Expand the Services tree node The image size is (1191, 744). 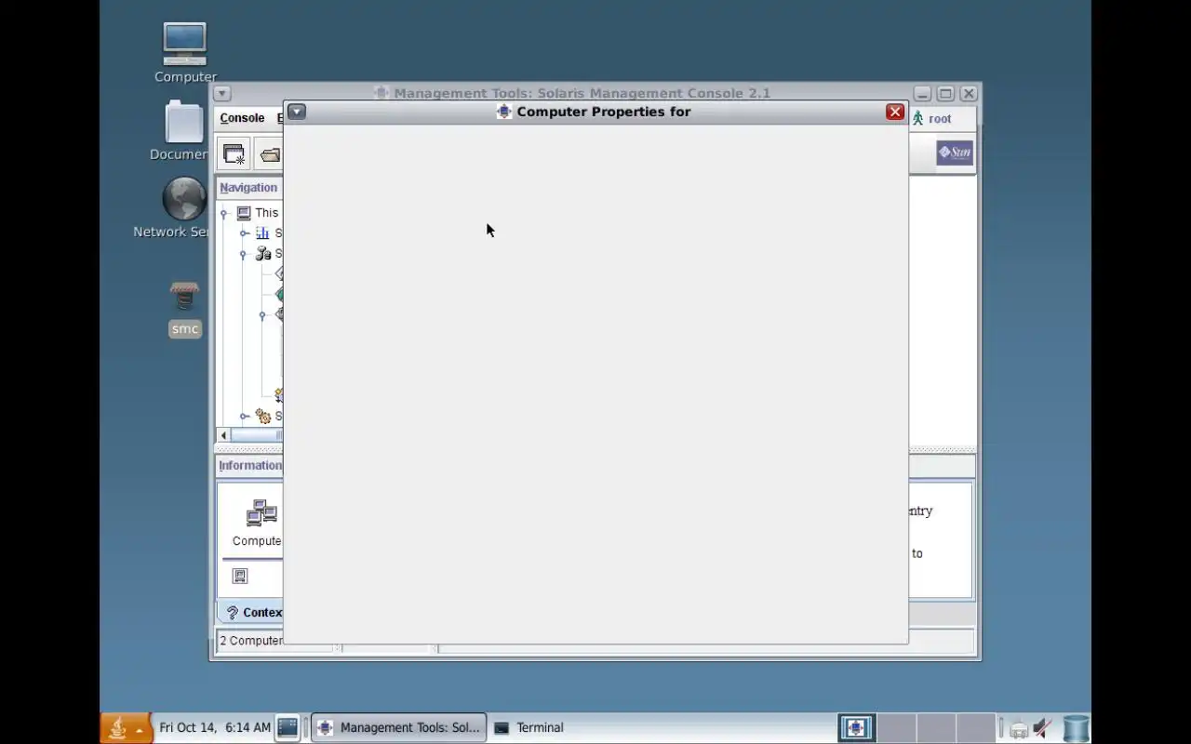tap(244, 417)
